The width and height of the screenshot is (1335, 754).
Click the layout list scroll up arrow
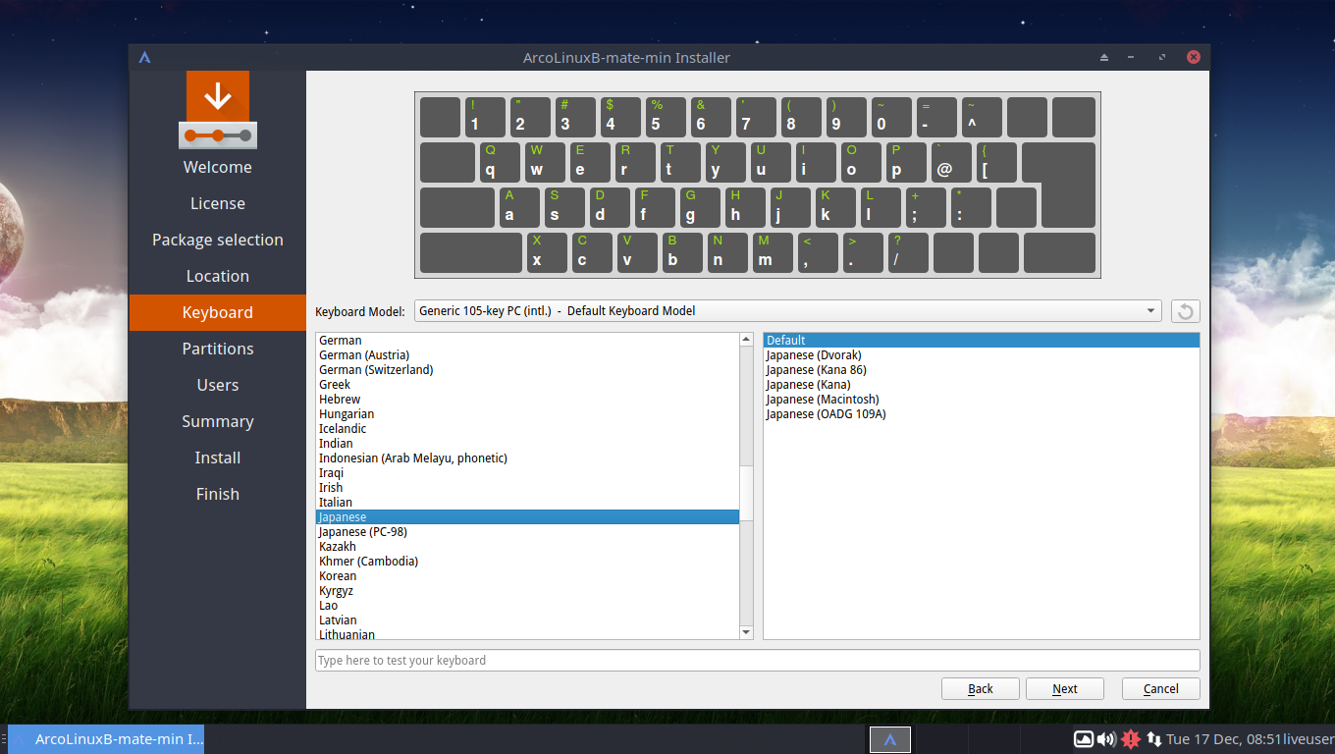(746, 340)
